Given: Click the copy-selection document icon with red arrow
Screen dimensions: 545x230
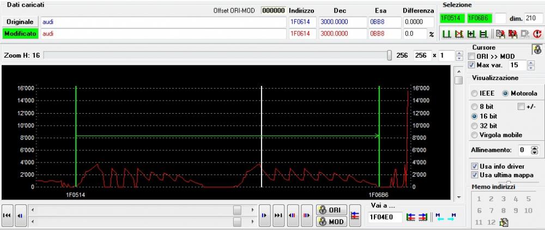Looking at the screenshot, I should tap(500, 34).
